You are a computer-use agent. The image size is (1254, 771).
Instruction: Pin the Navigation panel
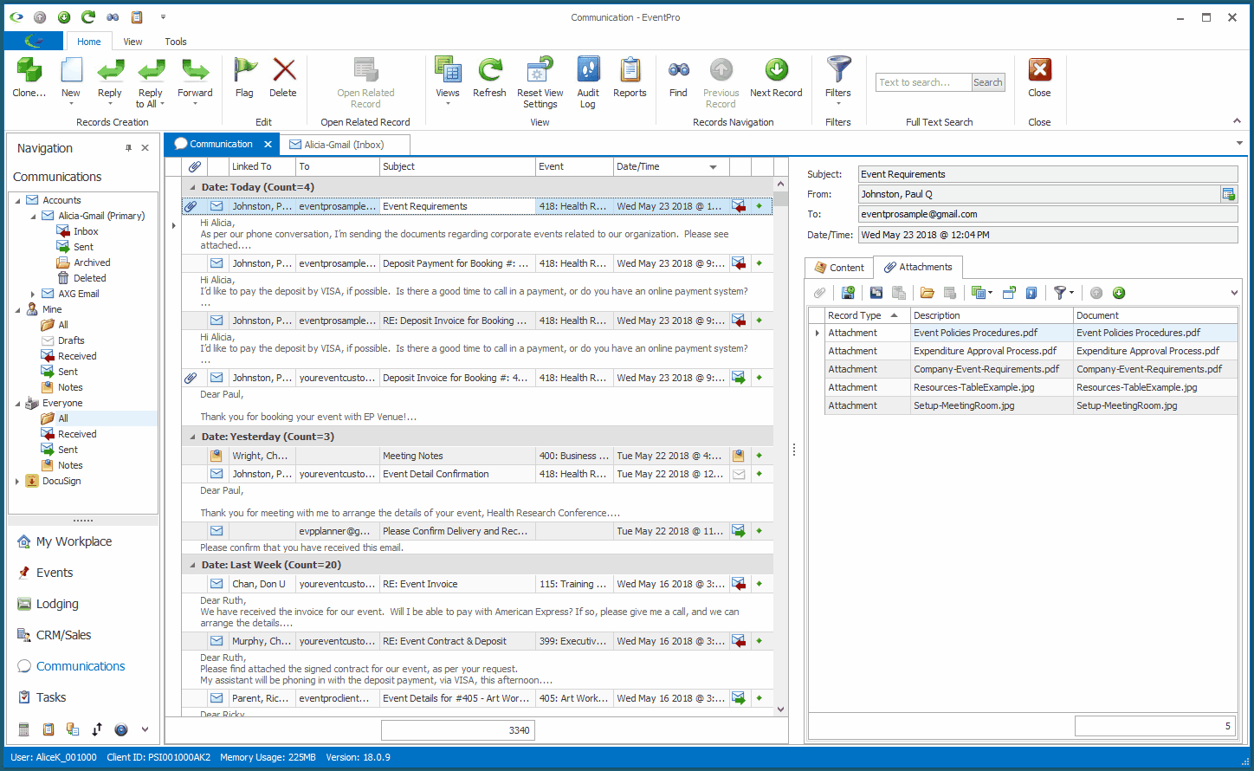[128, 148]
